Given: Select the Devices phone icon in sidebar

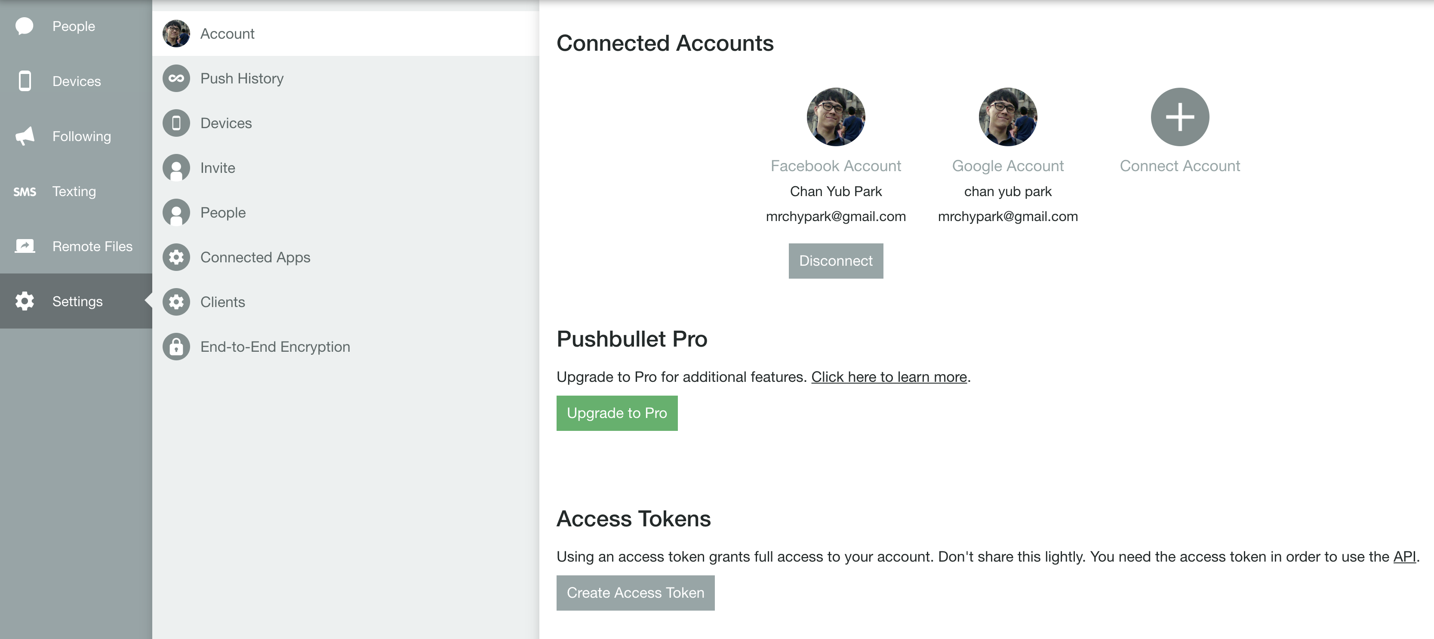Looking at the screenshot, I should [x=25, y=81].
